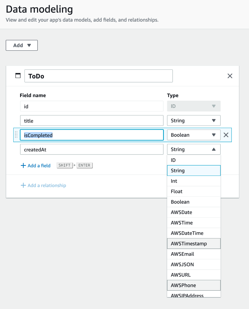Click into the createdAt field name box
The height and width of the screenshot is (309, 249).
[x=92, y=149]
